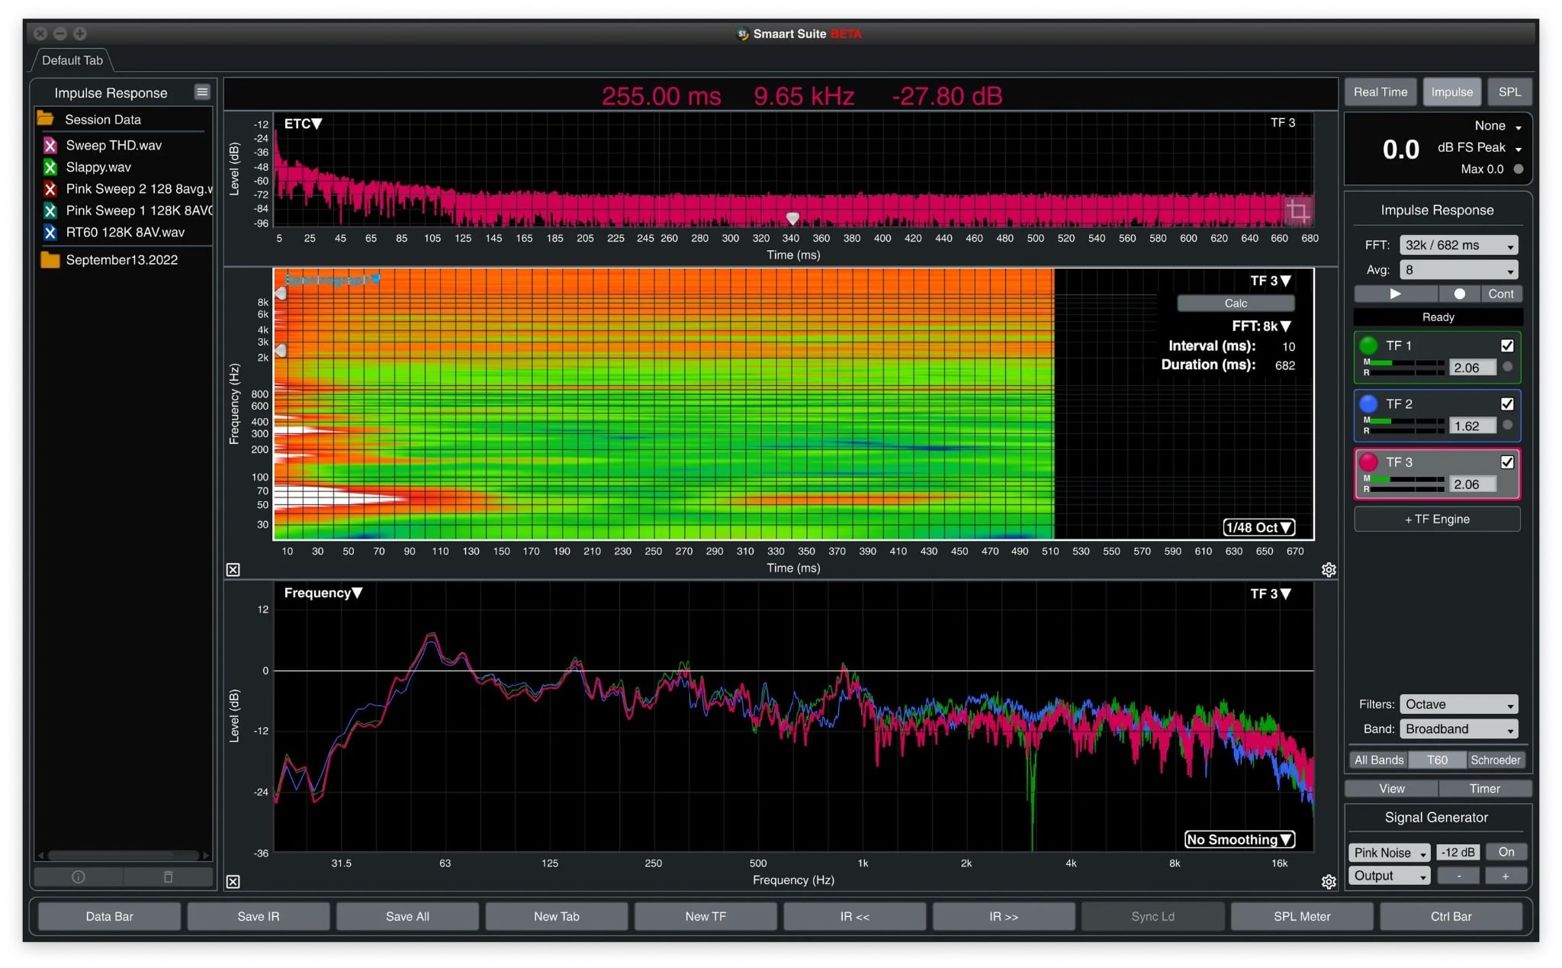Open the Filters dropdown set to Octave
This screenshot has width=1562, height=968.
pyautogui.click(x=1459, y=704)
